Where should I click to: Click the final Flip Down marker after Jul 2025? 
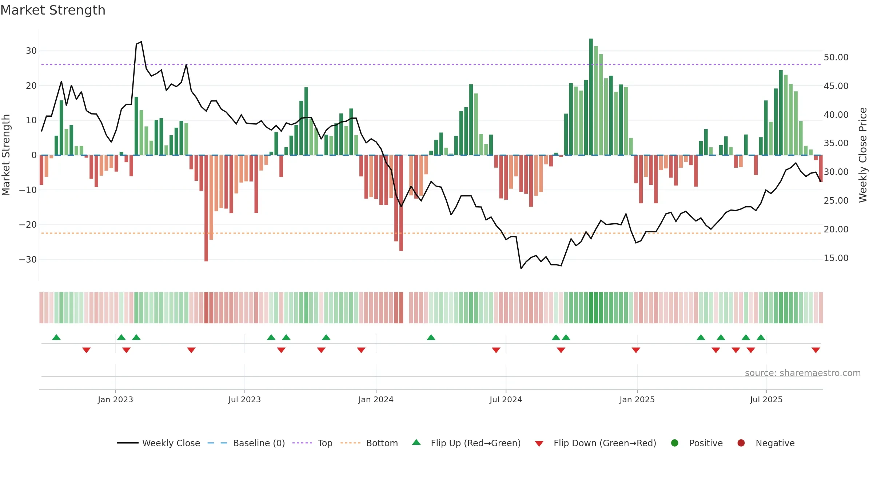pos(816,350)
